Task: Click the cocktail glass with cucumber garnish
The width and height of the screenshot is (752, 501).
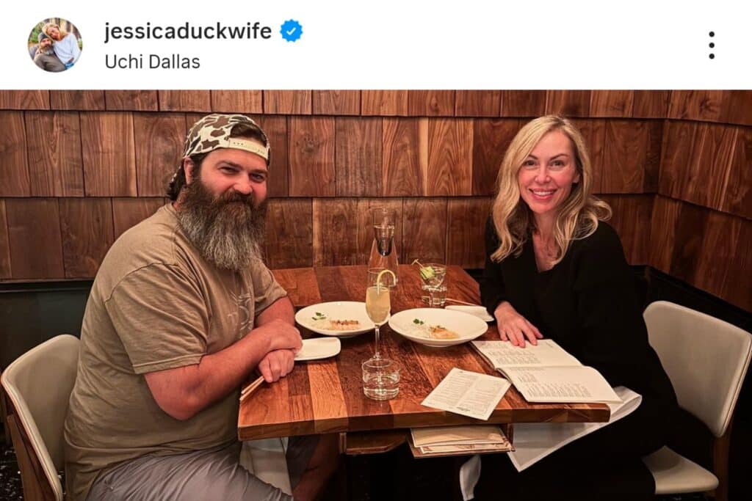Action: (433, 284)
